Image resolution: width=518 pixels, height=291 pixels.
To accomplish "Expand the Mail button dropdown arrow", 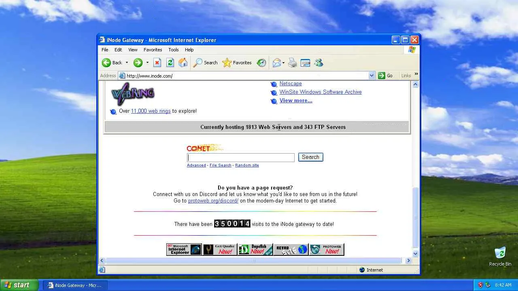I will tap(283, 63).
